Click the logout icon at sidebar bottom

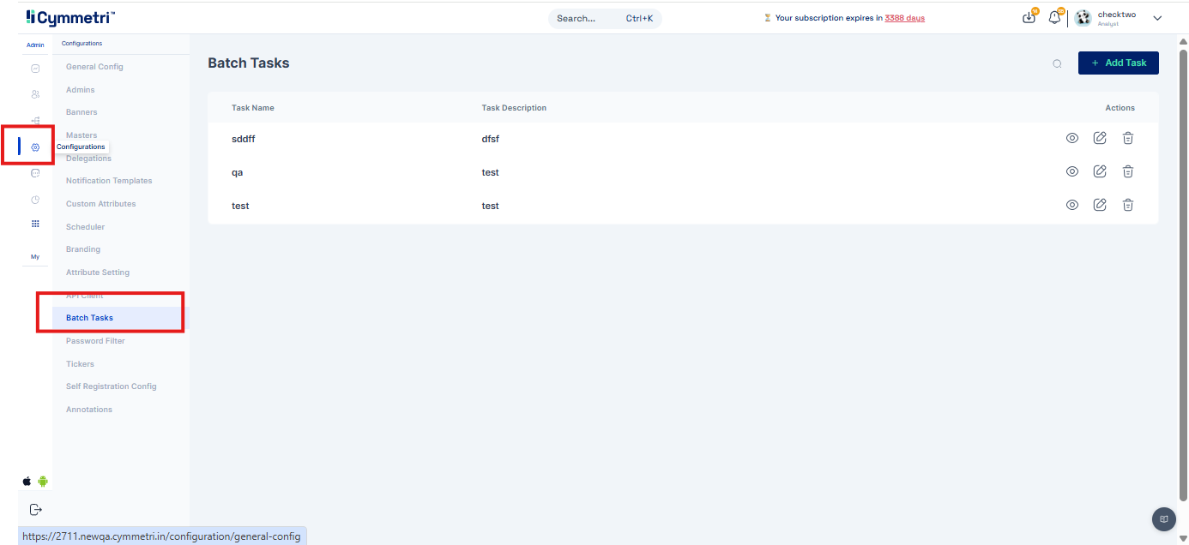click(35, 510)
